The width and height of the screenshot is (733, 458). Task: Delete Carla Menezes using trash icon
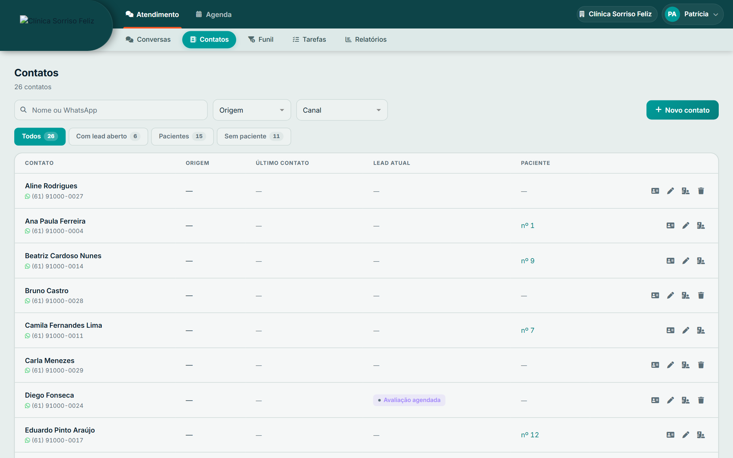701,365
